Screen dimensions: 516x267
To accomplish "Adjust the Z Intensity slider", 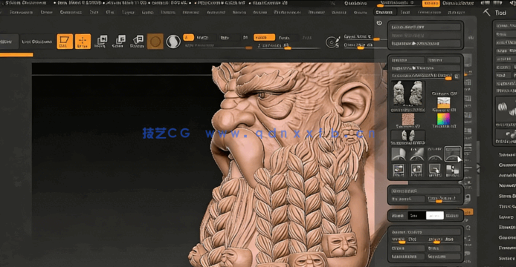I will (288, 46).
